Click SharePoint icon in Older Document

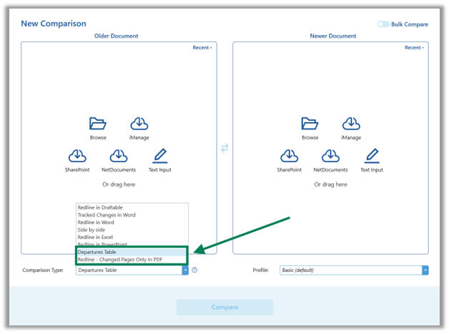click(x=77, y=156)
